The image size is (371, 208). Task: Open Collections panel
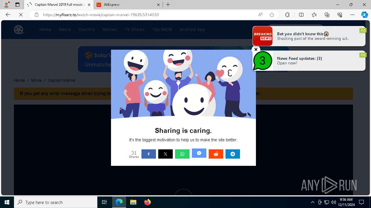[x=327, y=15]
